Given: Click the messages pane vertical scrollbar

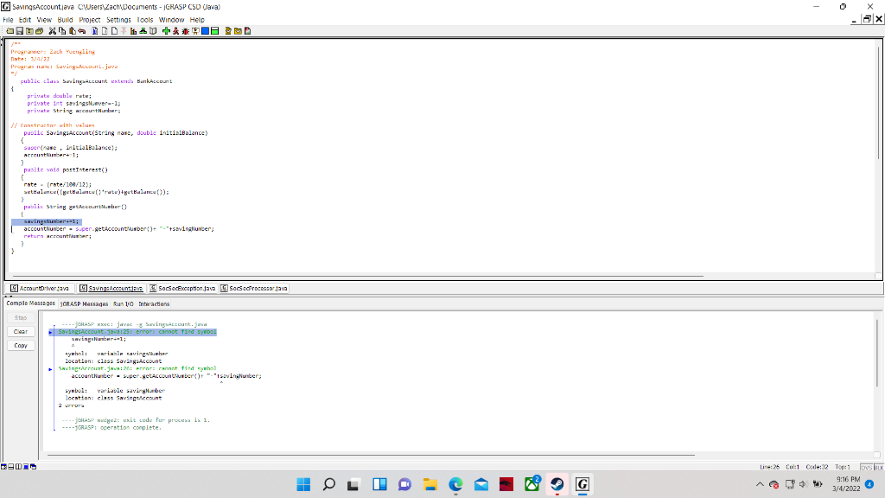Looking at the screenshot, I should [x=878, y=353].
